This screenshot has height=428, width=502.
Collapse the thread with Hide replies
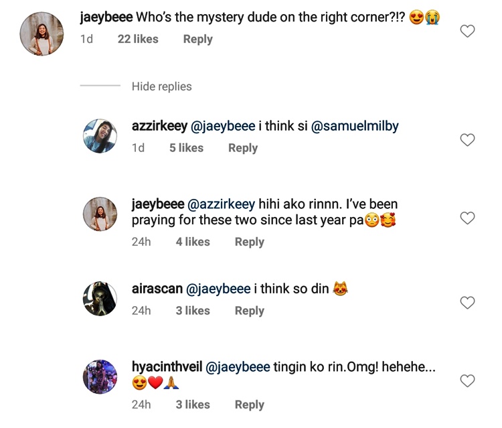click(161, 86)
